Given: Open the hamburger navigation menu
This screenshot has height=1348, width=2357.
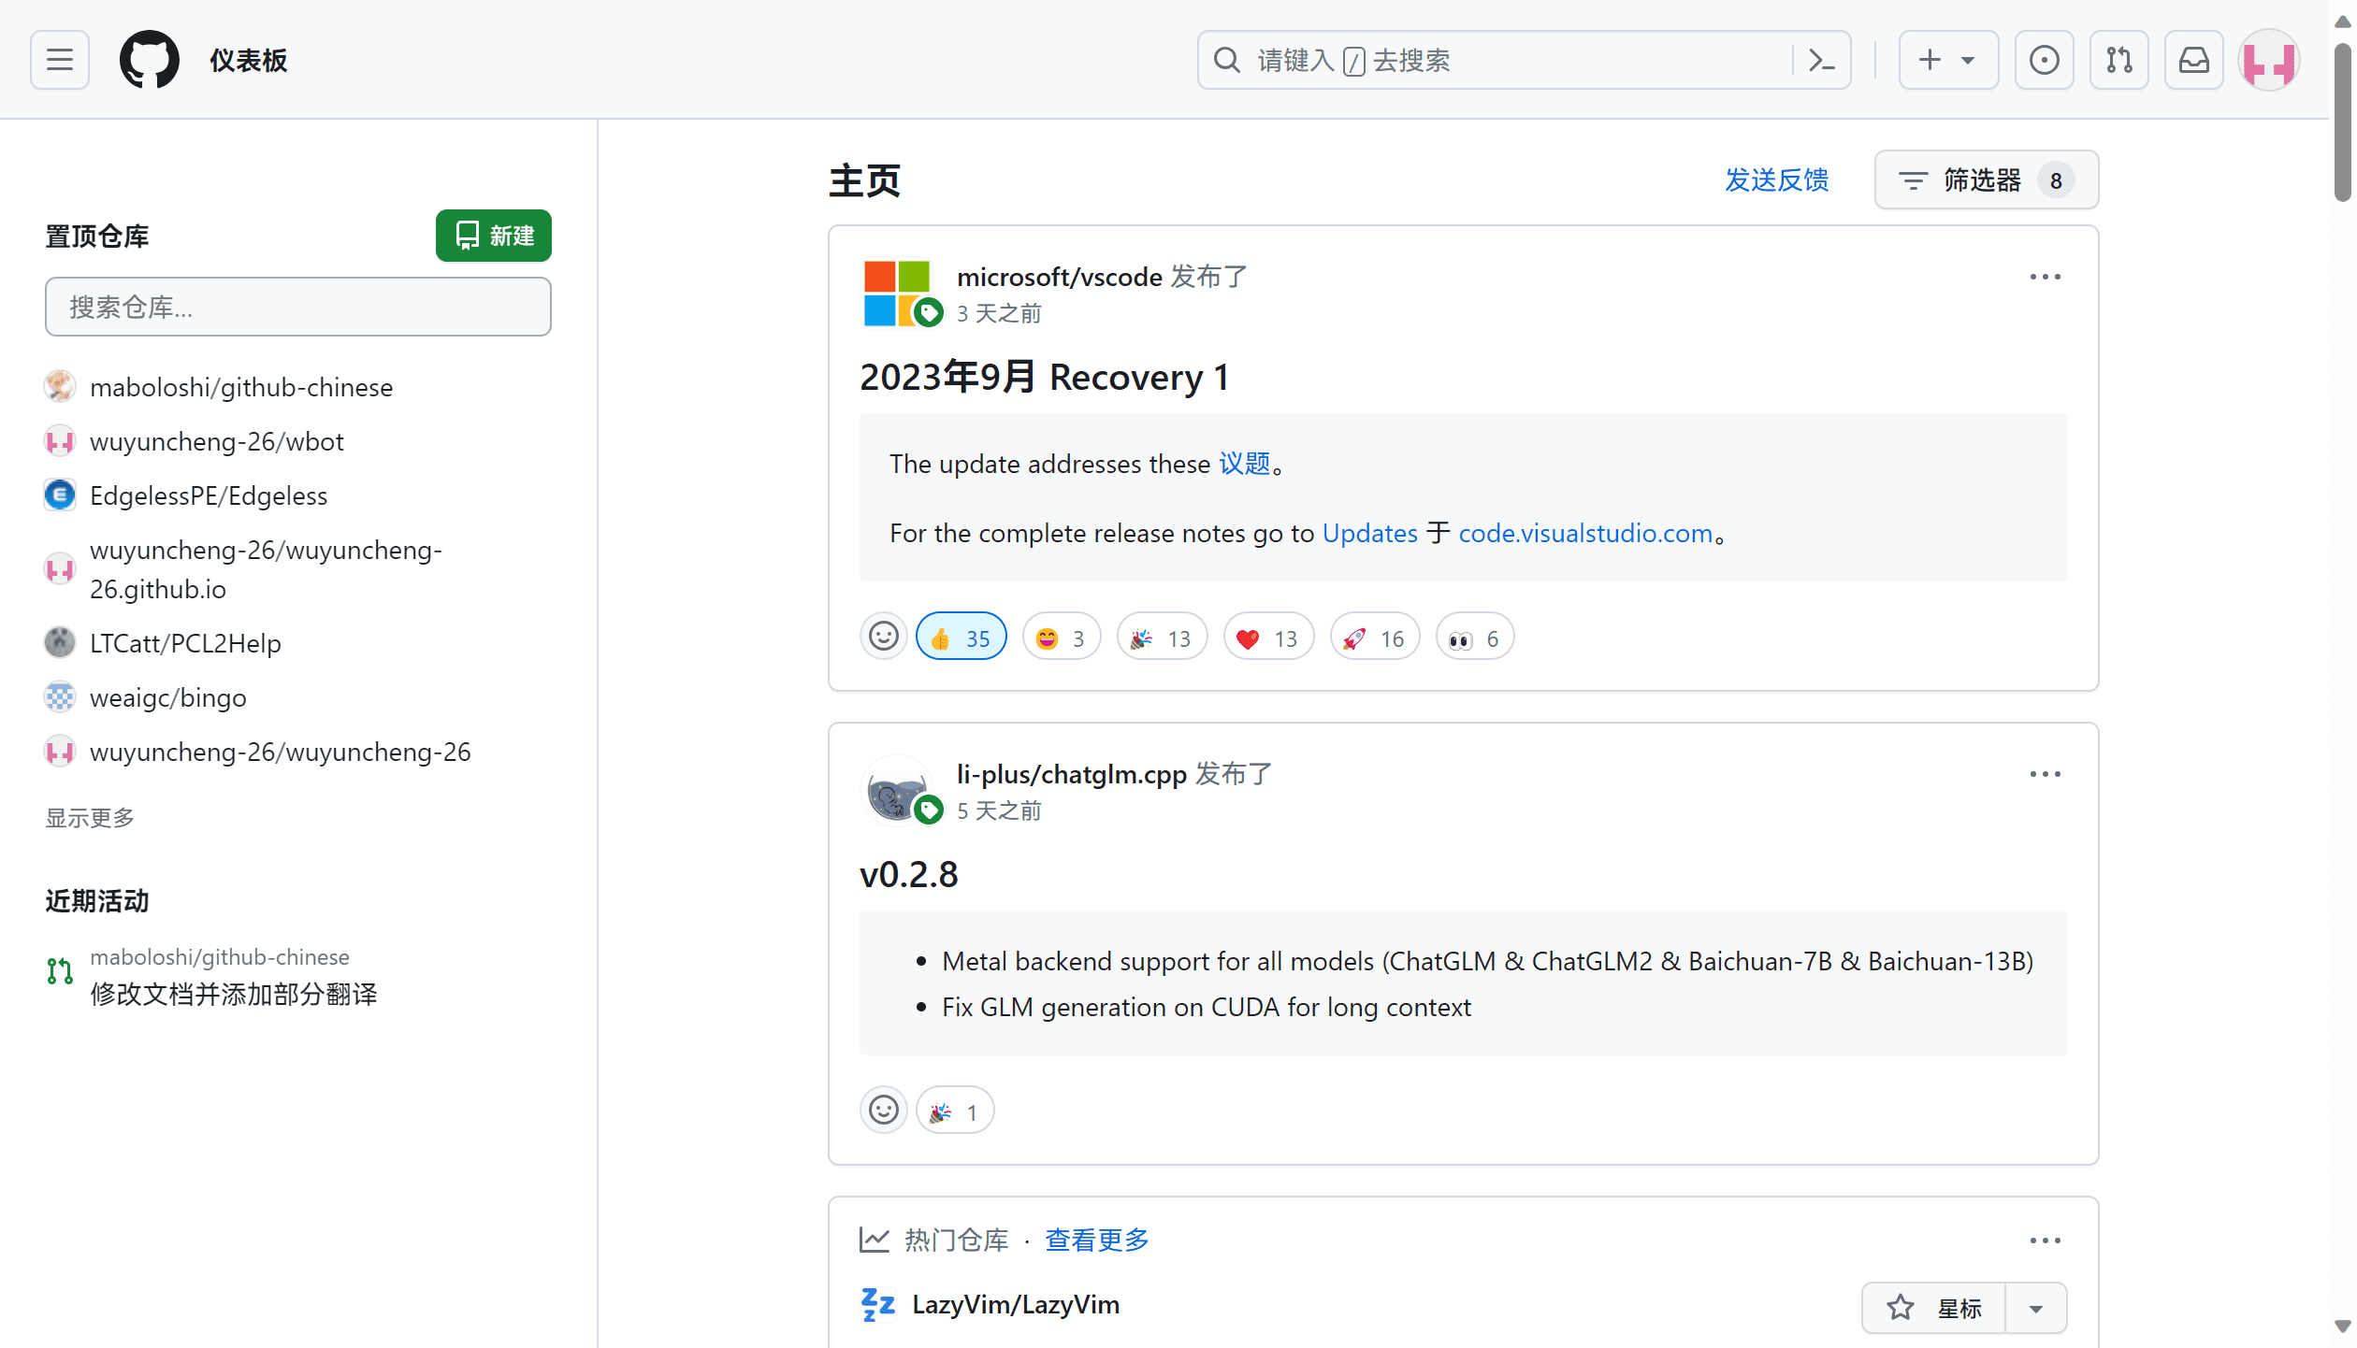Looking at the screenshot, I should [59, 59].
